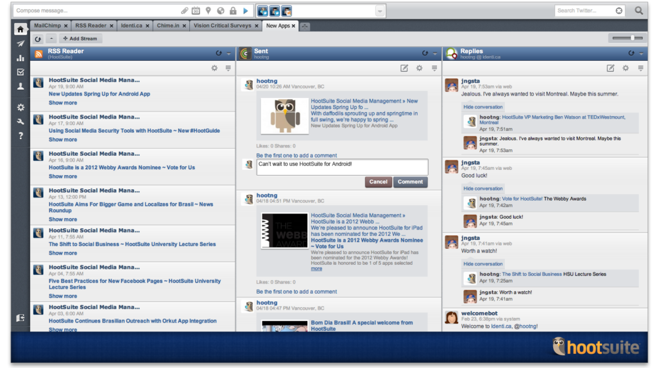Open the Publisher paper plane icon
657x368 pixels.
click(x=20, y=44)
